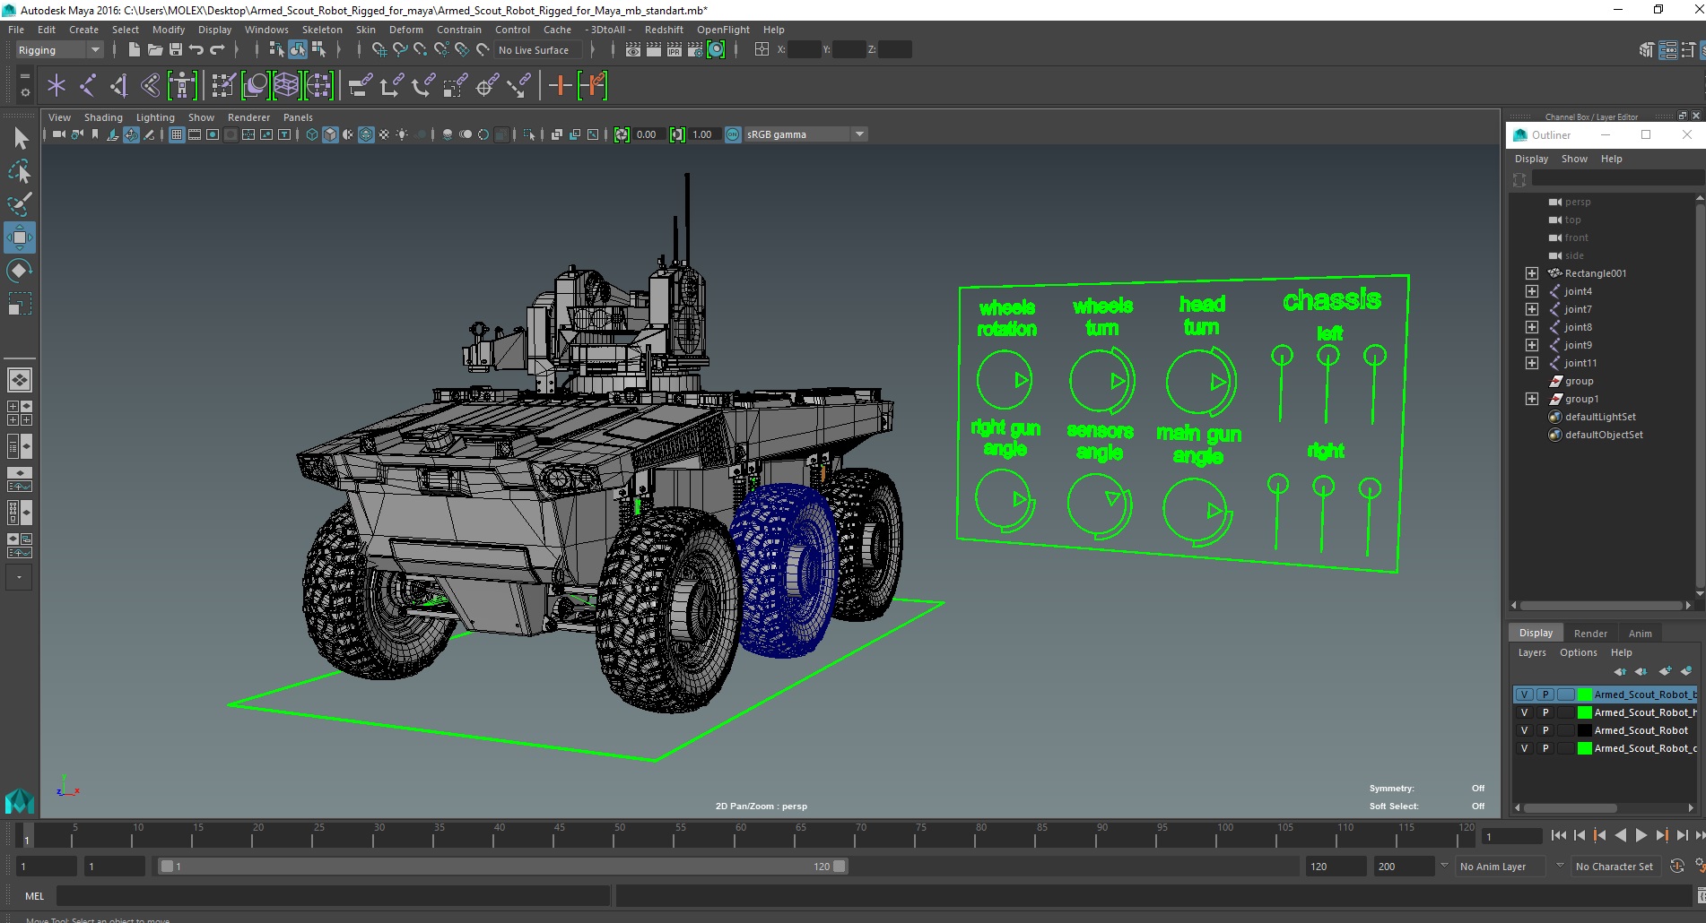Select the Move tool in the toolbox
The image size is (1706, 923).
pos(20,237)
